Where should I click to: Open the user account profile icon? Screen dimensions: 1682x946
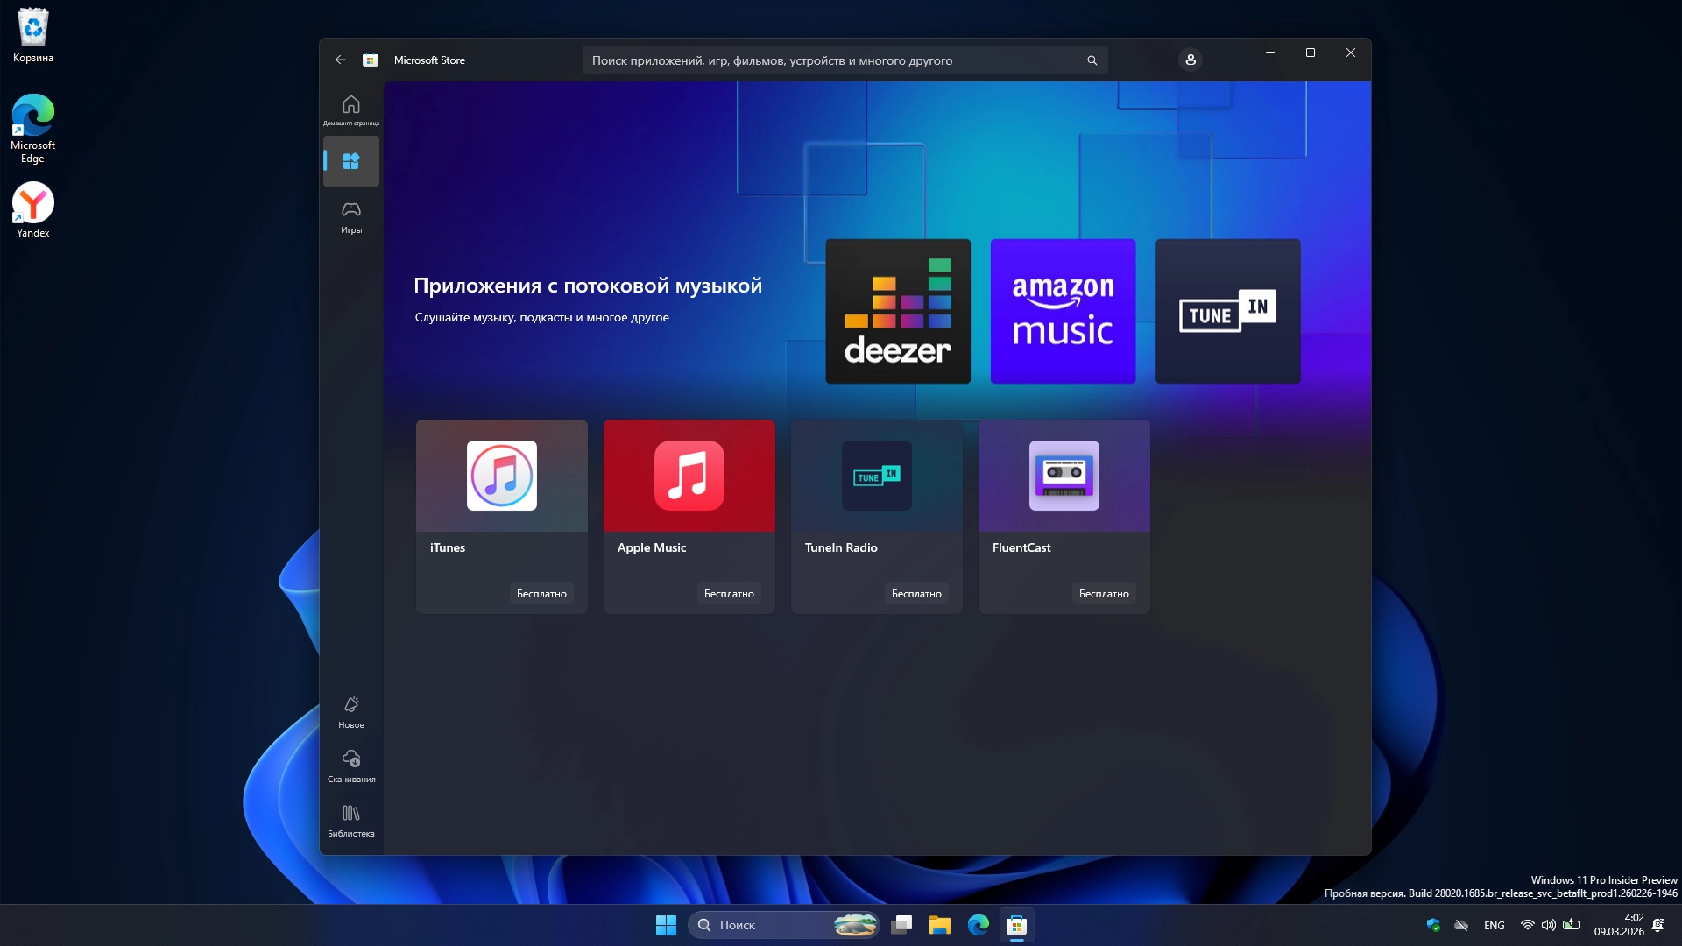1190,60
